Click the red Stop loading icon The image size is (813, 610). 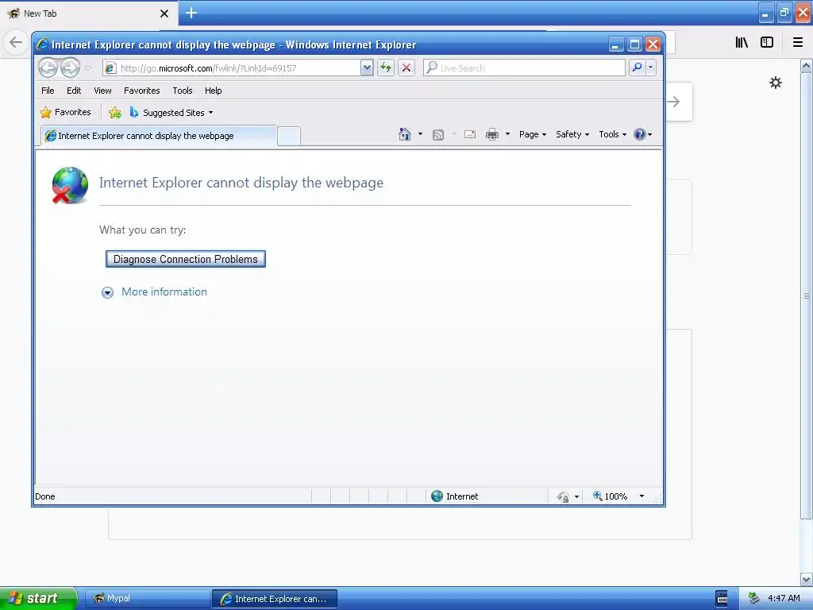tap(406, 68)
